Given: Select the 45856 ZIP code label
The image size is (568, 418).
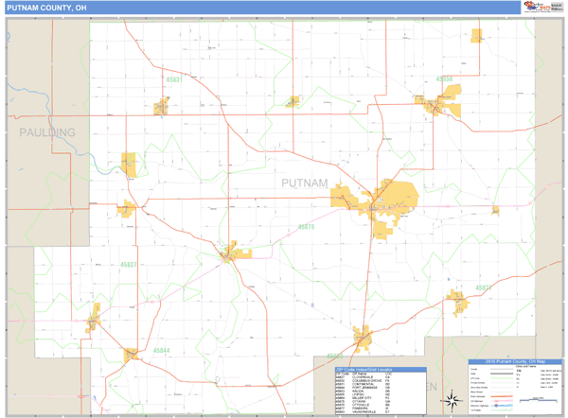Looking at the screenshot, I should tap(444, 79).
